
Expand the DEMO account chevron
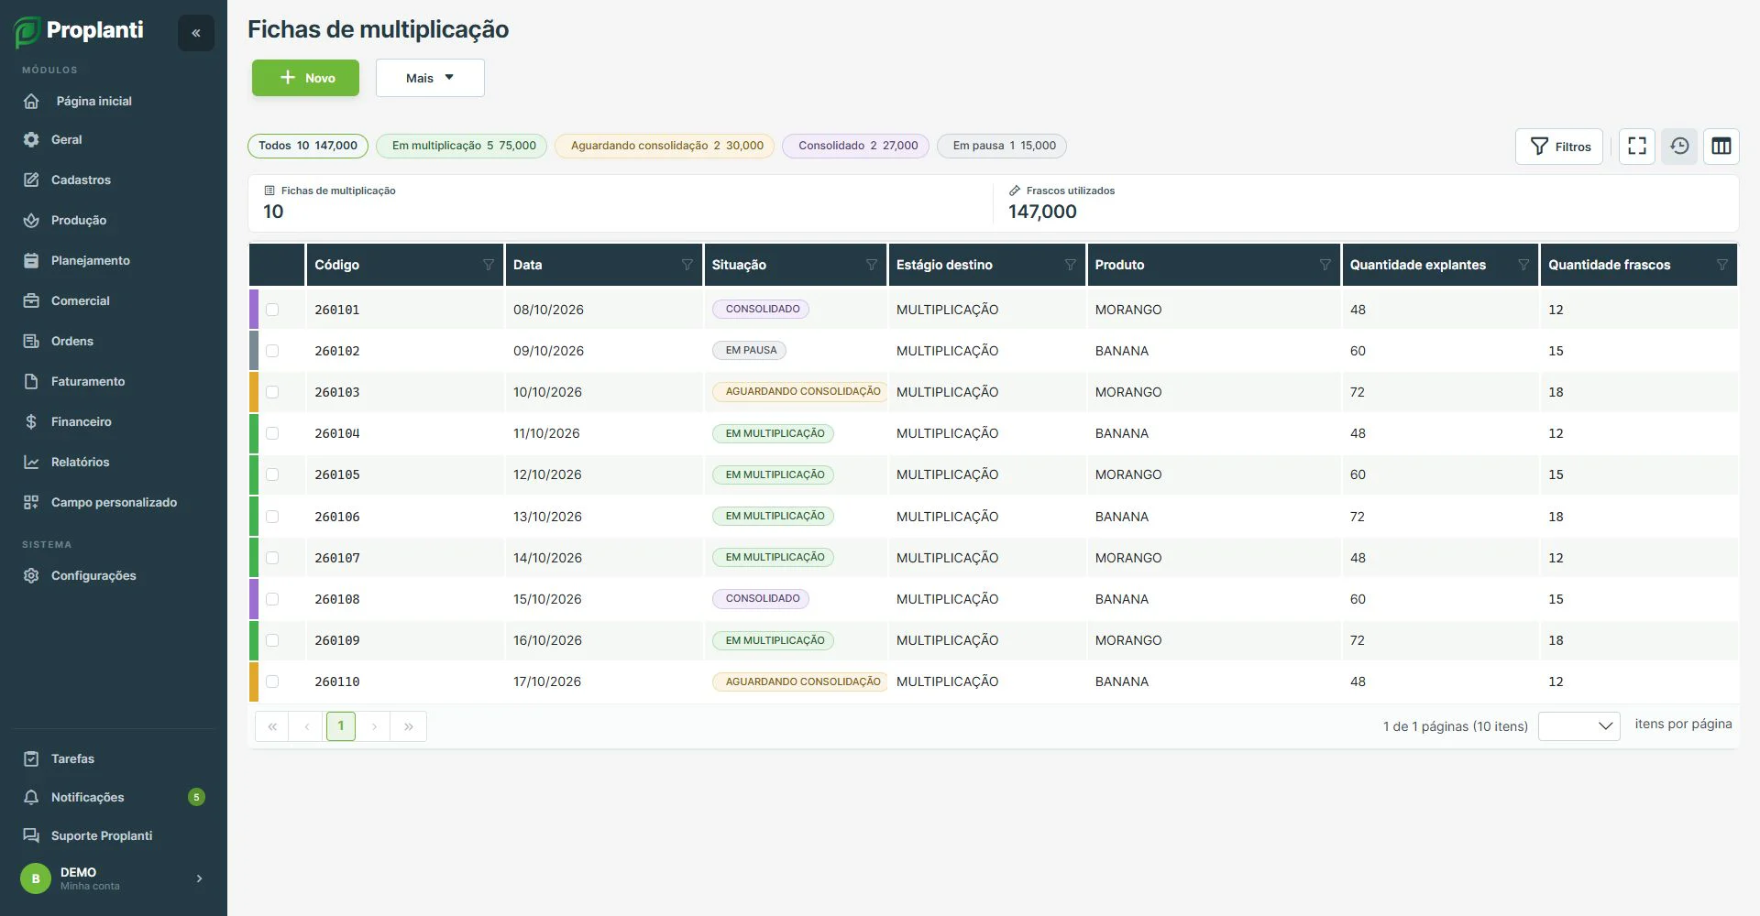199,878
